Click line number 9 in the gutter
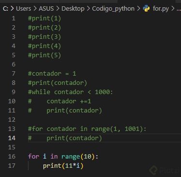Screen dimensions: 181x177 (14, 92)
